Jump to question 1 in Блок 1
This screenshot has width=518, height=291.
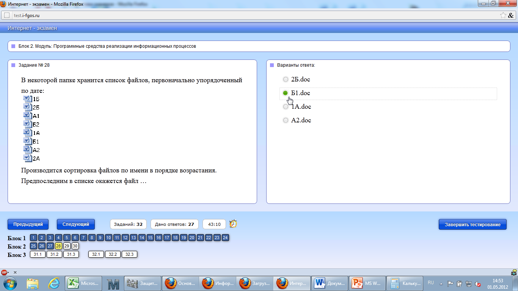[34, 238]
